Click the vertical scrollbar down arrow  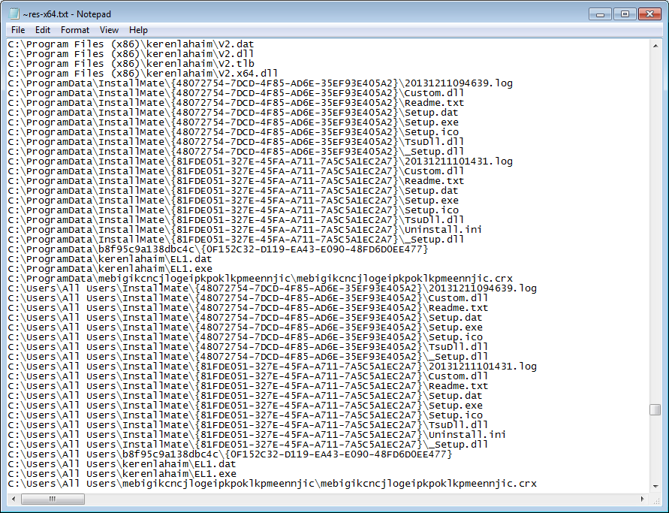coord(655,486)
